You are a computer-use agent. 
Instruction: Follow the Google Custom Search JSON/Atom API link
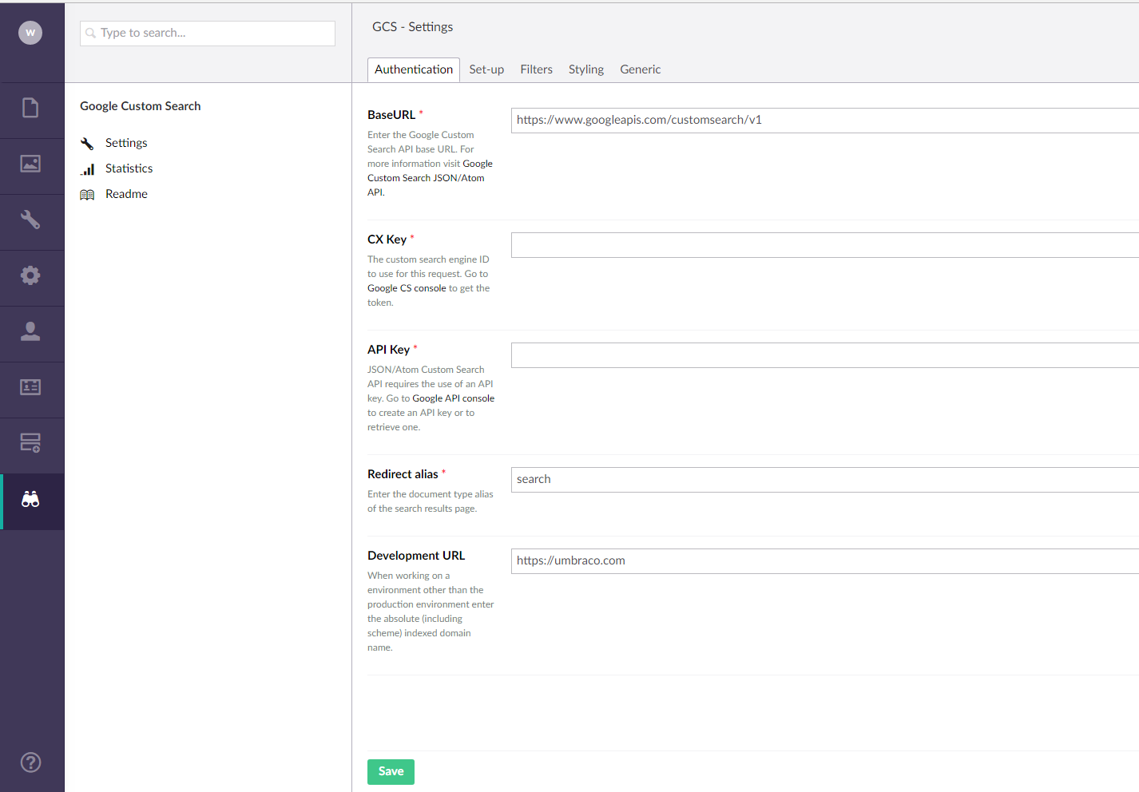click(x=430, y=177)
